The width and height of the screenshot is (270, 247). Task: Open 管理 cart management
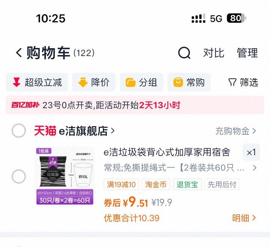tap(247, 53)
